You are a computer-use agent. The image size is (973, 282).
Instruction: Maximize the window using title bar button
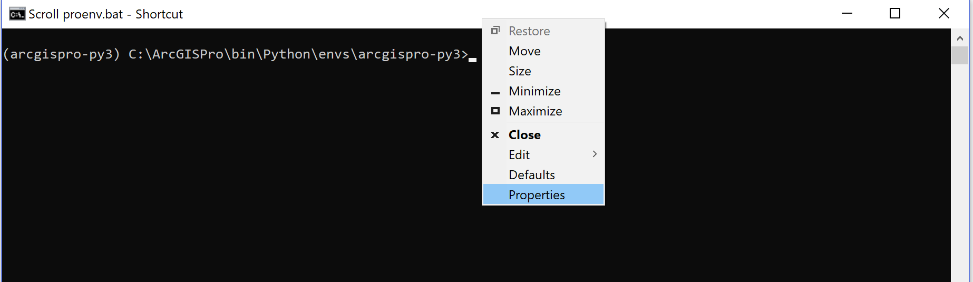pyautogui.click(x=895, y=14)
